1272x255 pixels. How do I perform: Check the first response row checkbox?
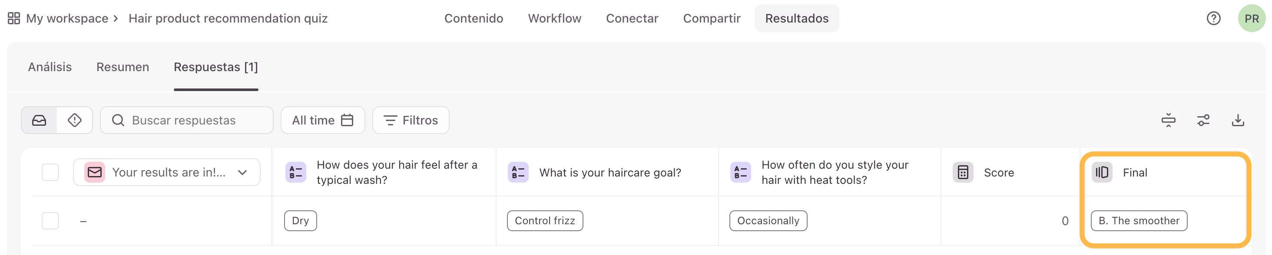(50, 221)
